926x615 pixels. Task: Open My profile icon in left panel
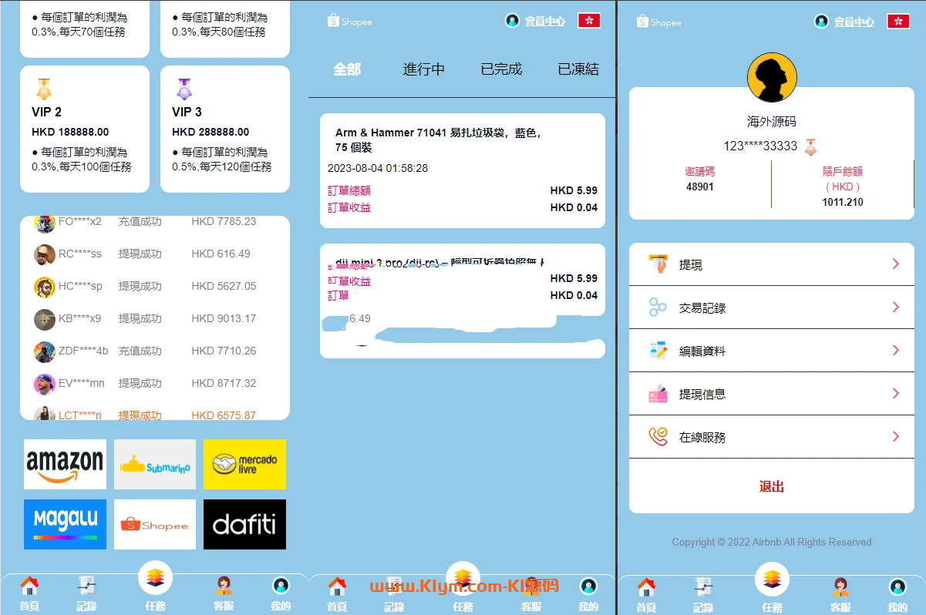(x=281, y=586)
